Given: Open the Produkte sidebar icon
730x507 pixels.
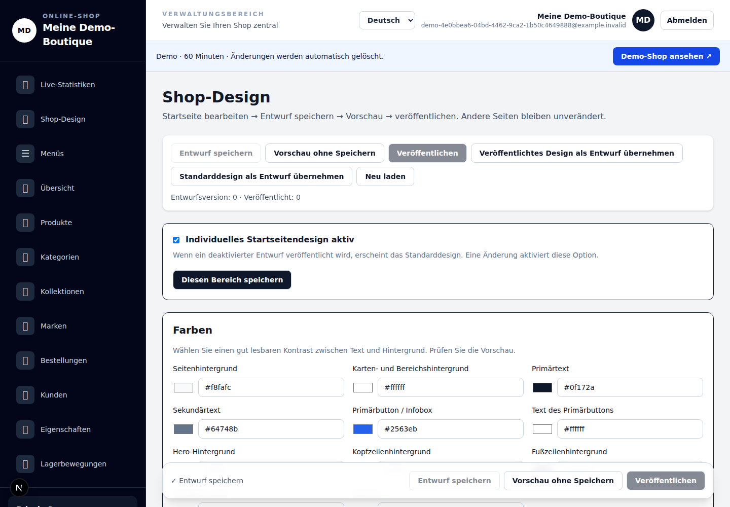Looking at the screenshot, I should [x=25, y=223].
